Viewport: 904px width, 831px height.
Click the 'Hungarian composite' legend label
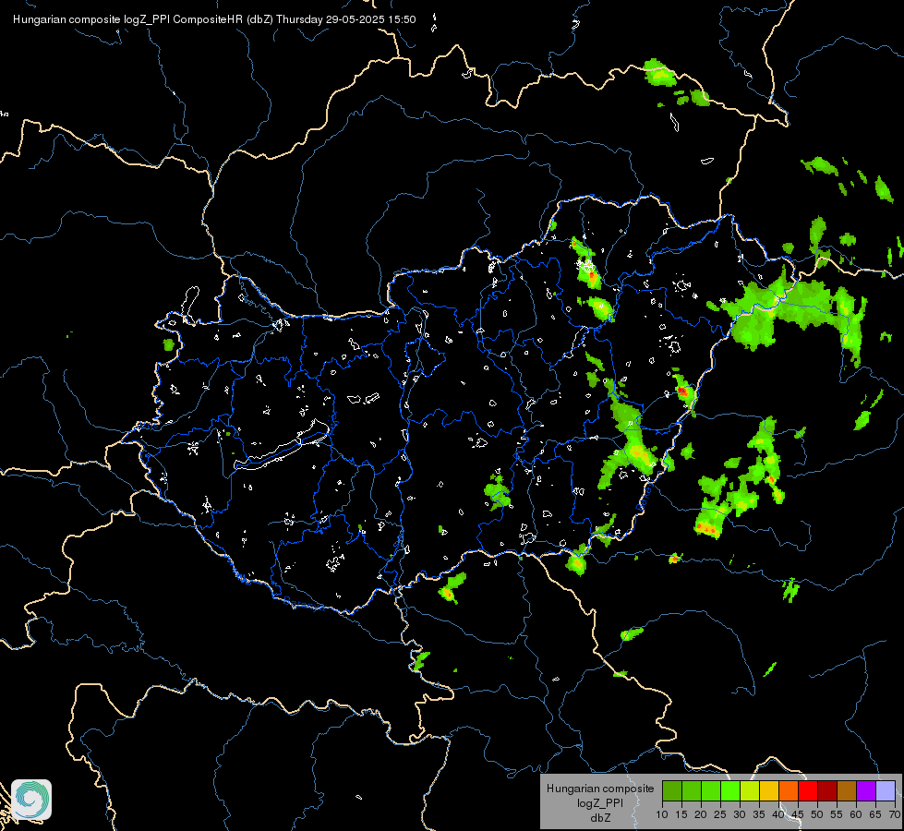pyautogui.click(x=600, y=789)
